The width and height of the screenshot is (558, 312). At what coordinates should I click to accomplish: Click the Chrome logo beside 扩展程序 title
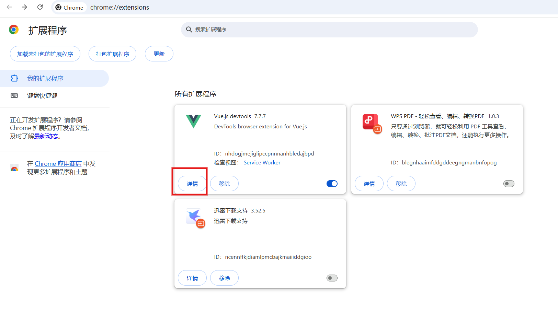tap(14, 30)
